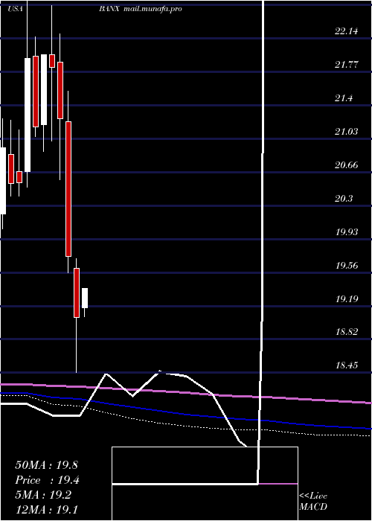Click the Price : 19.4 readout
Viewport: 372px width, 521px height.
[x=47, y=480]
